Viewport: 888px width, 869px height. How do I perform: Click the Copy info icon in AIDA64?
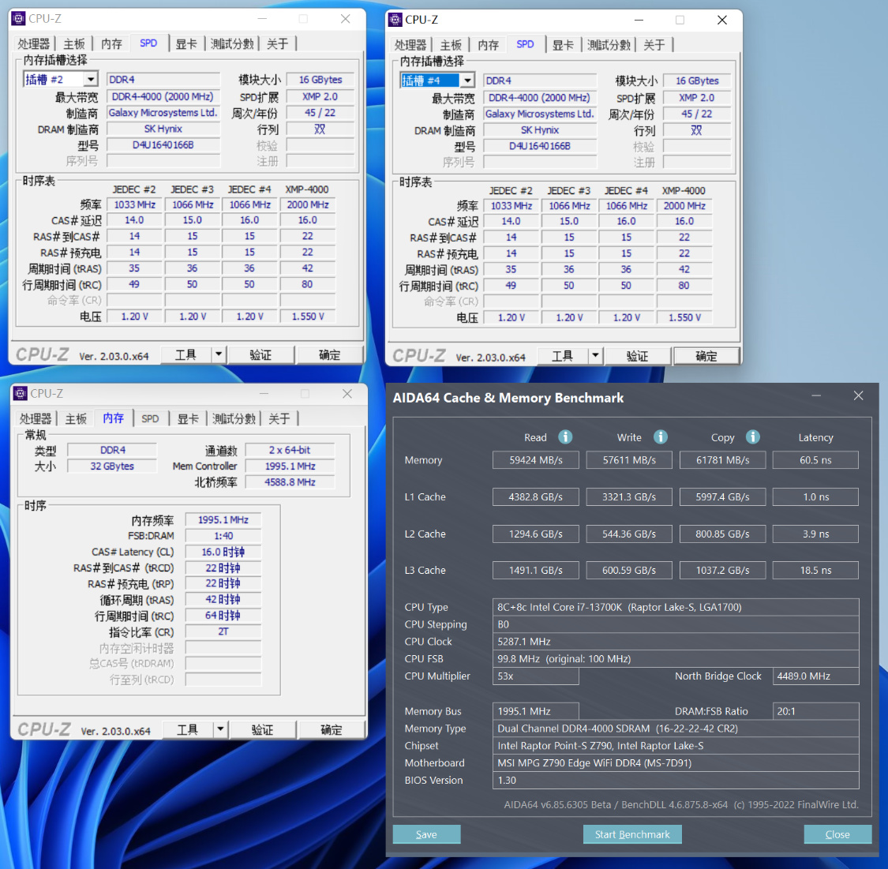tap(752, 437)
